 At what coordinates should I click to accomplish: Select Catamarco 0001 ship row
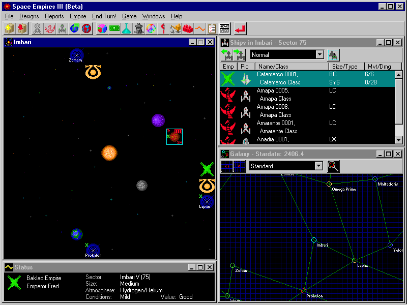(x=307, y=78)
